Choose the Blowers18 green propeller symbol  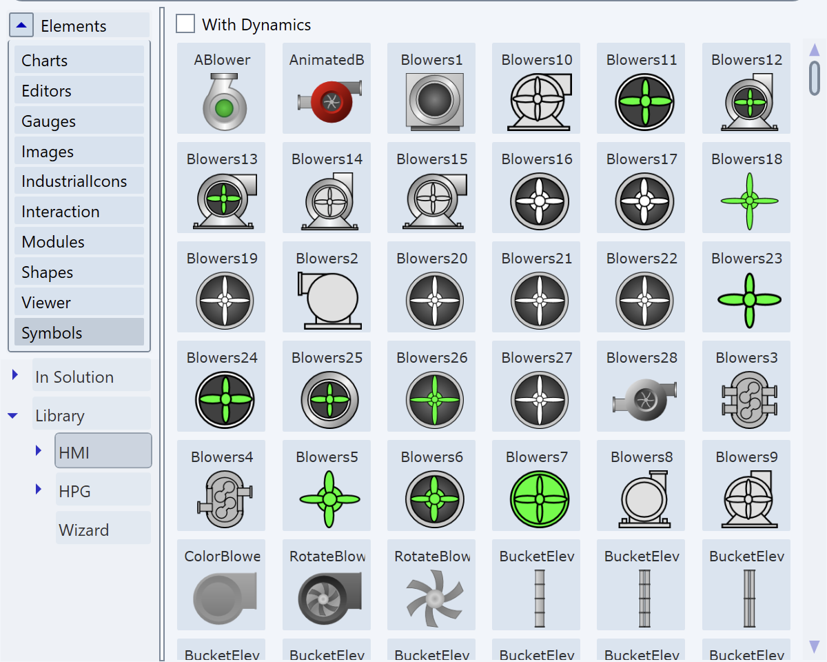coord(746,188)
